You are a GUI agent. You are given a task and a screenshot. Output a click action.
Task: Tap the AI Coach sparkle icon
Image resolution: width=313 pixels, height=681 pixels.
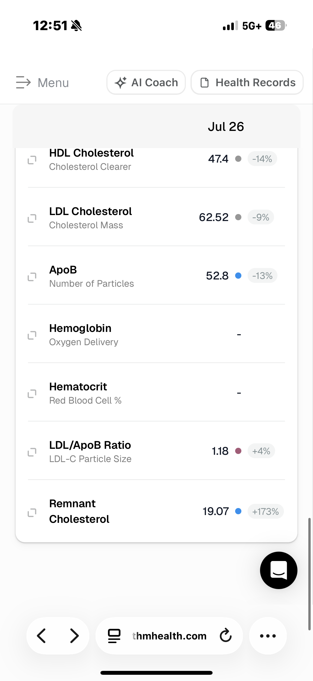pyautogui.click(x=120, y=83)
